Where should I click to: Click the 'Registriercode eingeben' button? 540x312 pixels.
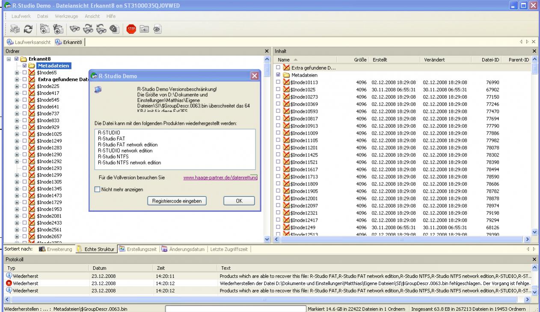click(177, 201)
